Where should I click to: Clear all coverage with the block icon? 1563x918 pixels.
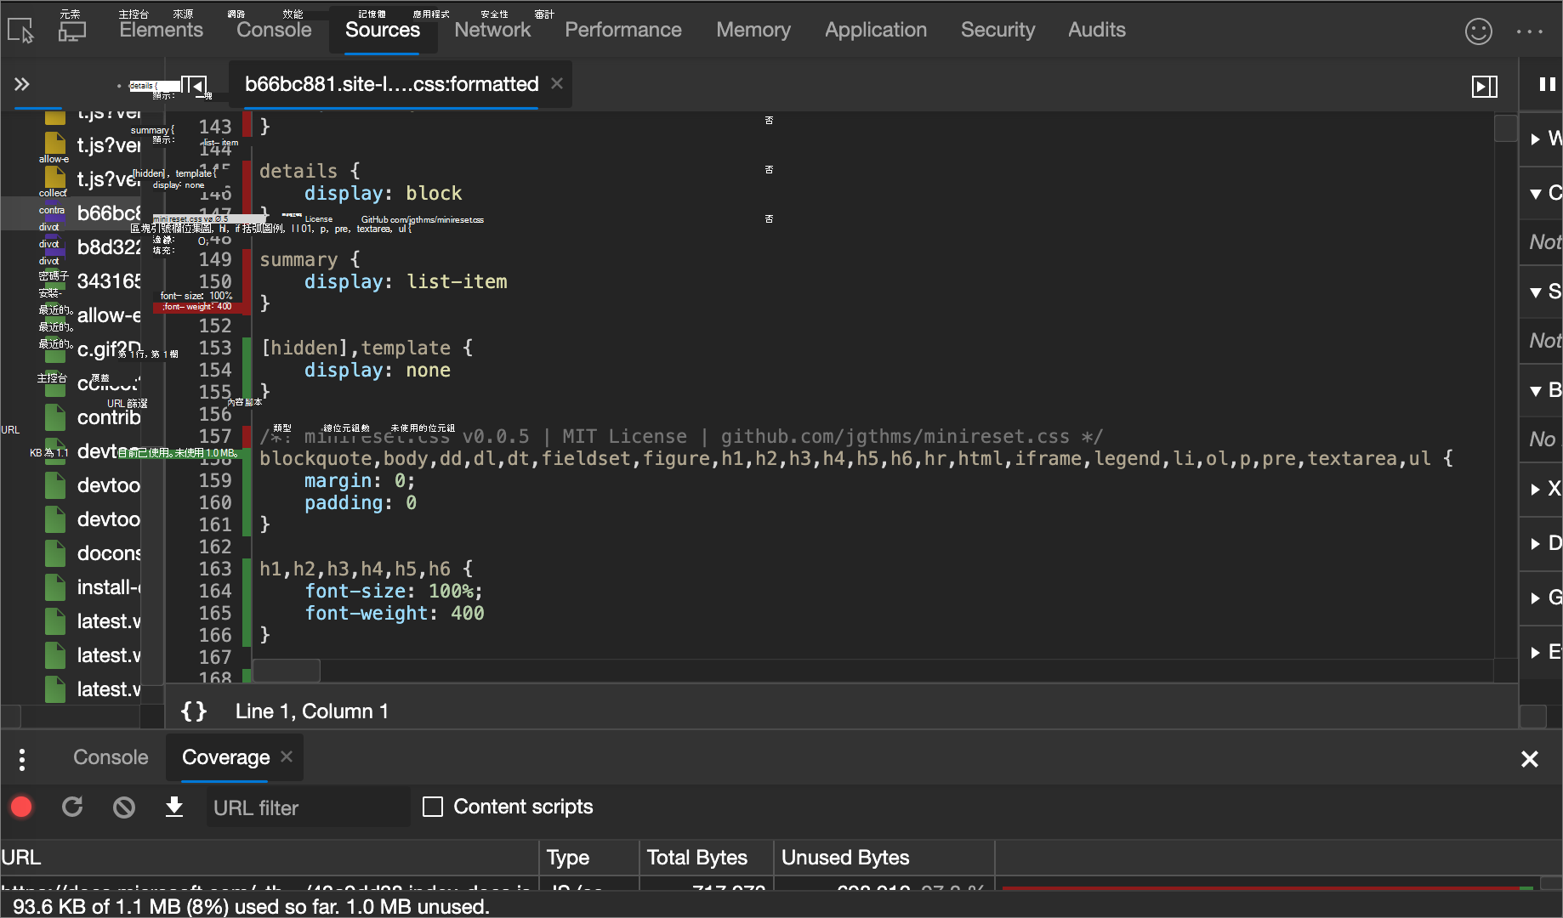124,807
